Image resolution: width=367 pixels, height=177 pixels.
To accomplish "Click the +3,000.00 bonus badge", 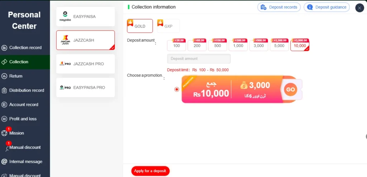I will pos(301,40).
